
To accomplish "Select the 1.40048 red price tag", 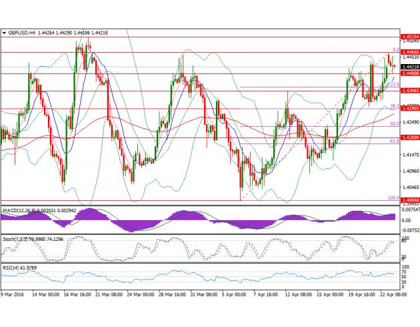I will click(x=409, y=200).
